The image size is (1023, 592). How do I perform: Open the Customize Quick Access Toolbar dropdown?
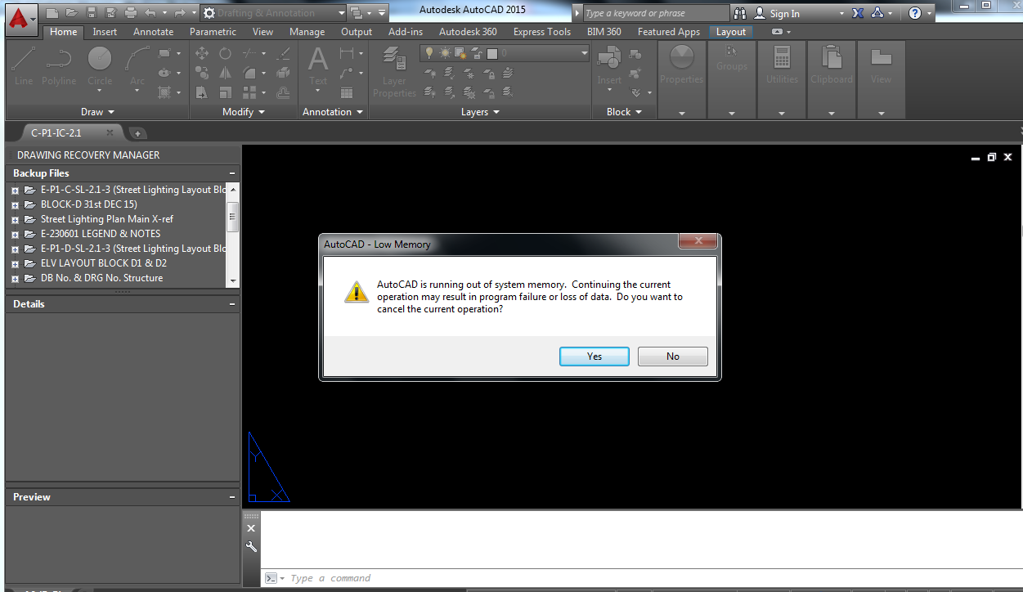point(382,13)
